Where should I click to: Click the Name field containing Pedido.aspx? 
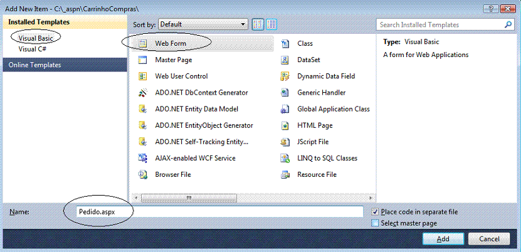click(x=219, y=211)
